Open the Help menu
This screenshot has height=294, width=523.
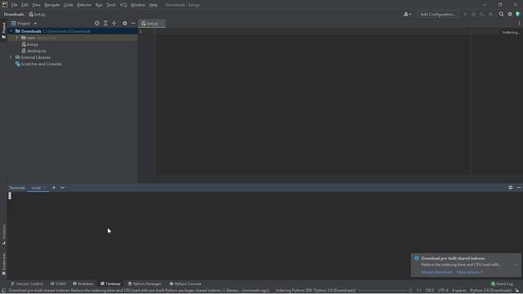(154, 5)
